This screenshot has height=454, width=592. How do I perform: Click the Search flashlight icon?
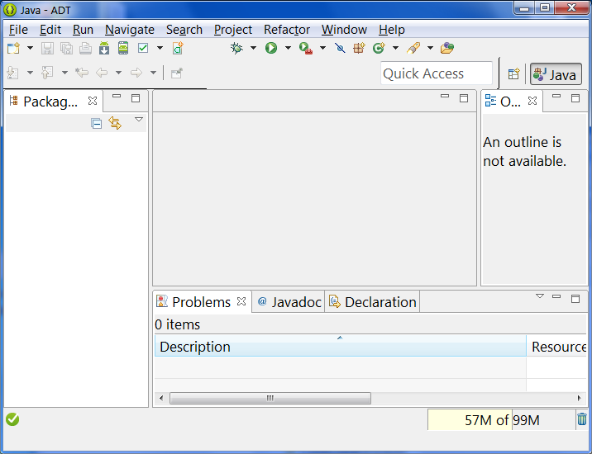point(413,48)
